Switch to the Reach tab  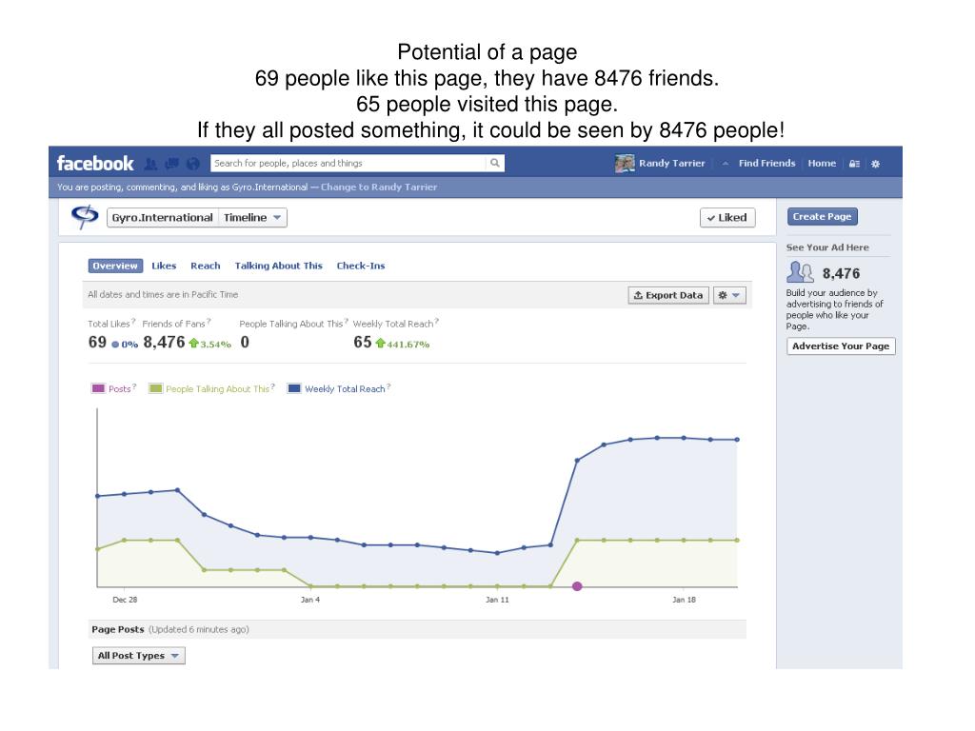[x=206, y=266]
